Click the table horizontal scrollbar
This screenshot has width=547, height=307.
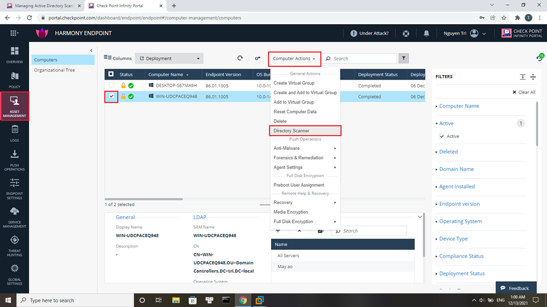144,199
